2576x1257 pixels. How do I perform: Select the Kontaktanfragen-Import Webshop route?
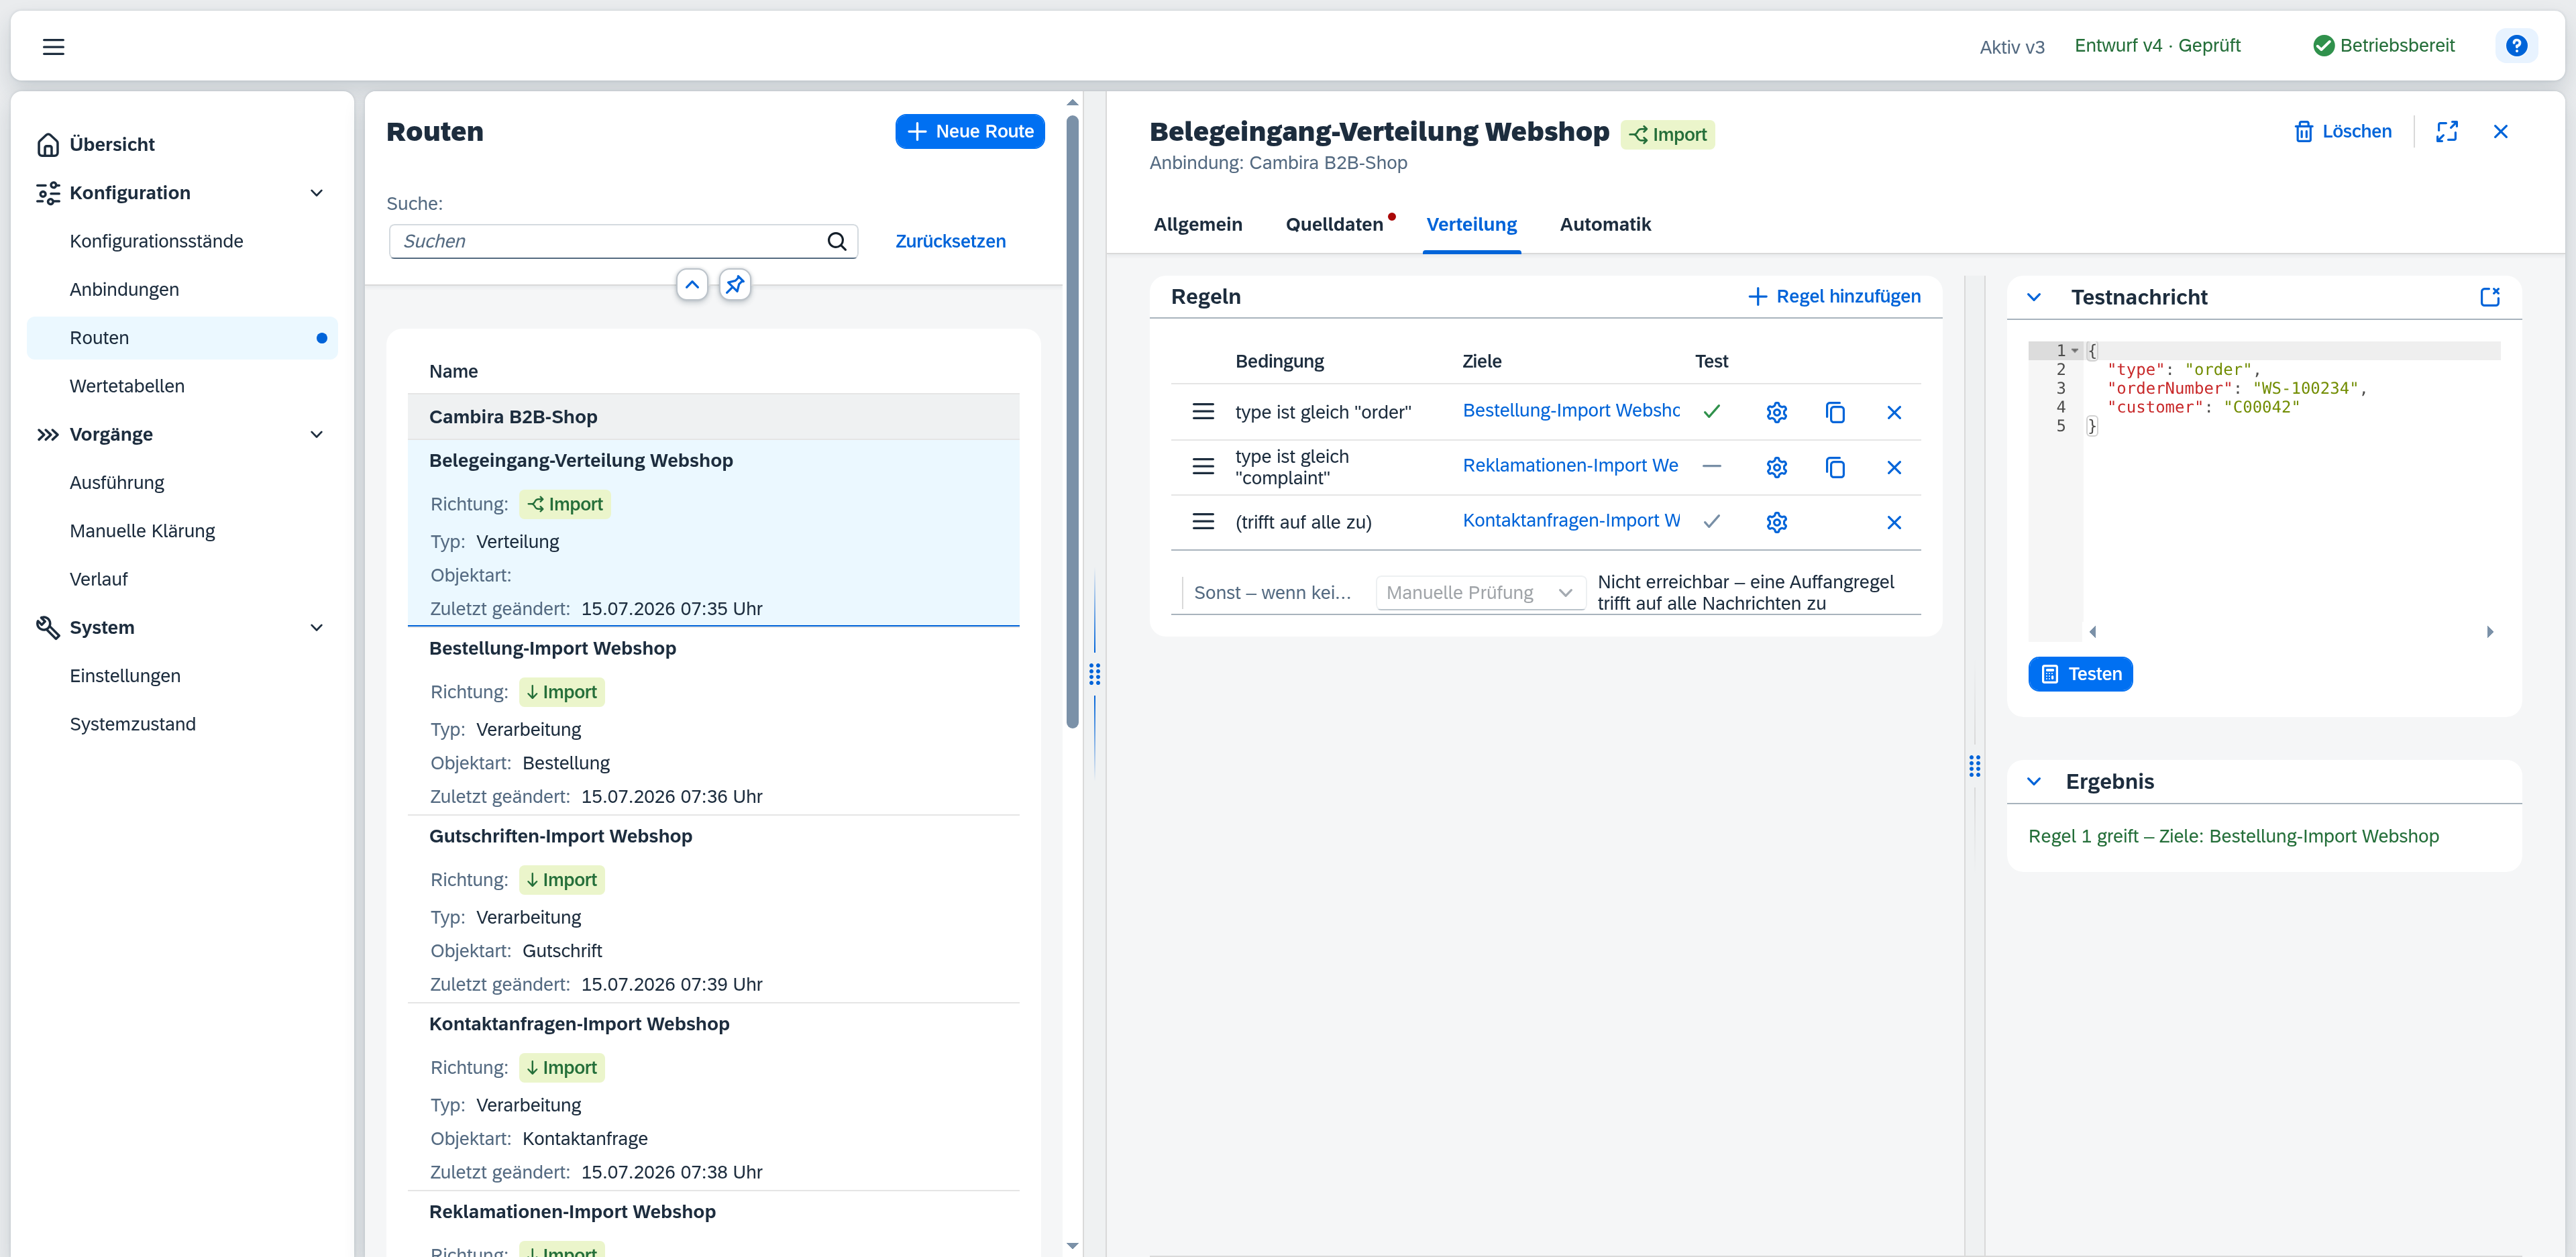713,1096
